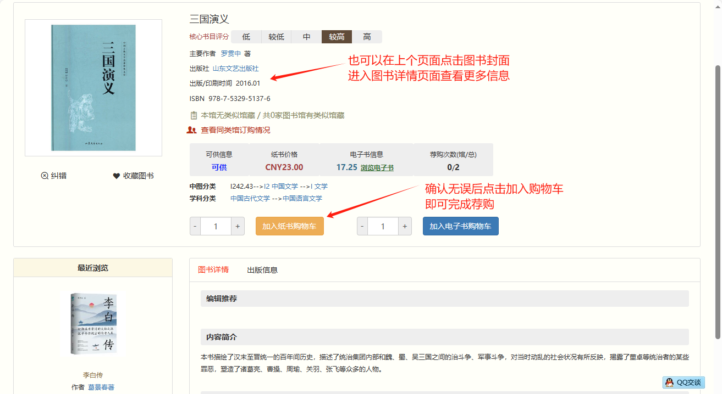Open the QQ交谈 chat widget
This screenshot has height=394, width=722.
tap(684, 382)
